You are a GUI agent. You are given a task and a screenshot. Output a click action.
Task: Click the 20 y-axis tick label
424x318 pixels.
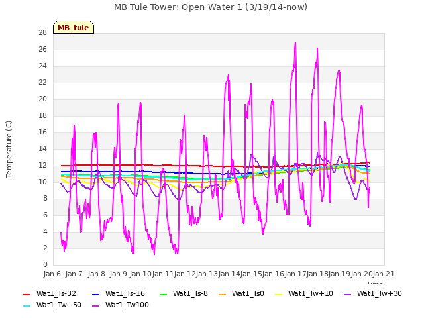(42, 99)
